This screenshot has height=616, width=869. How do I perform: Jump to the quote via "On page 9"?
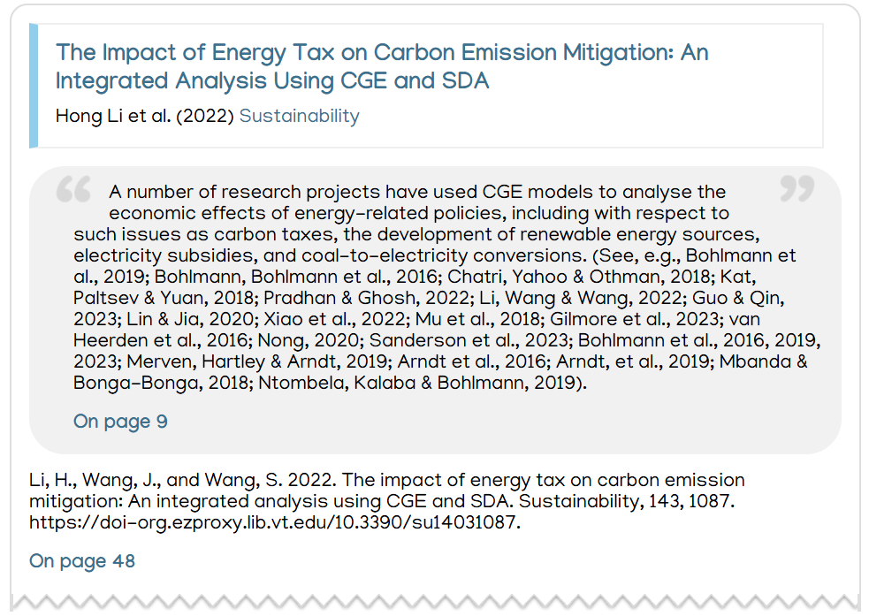(x=120, y=421)
